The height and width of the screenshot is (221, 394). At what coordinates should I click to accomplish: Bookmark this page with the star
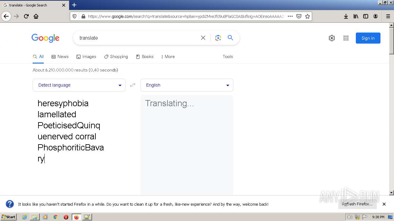[307, 16]
